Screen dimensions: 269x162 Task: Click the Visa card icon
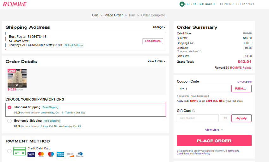coord(31,154)
